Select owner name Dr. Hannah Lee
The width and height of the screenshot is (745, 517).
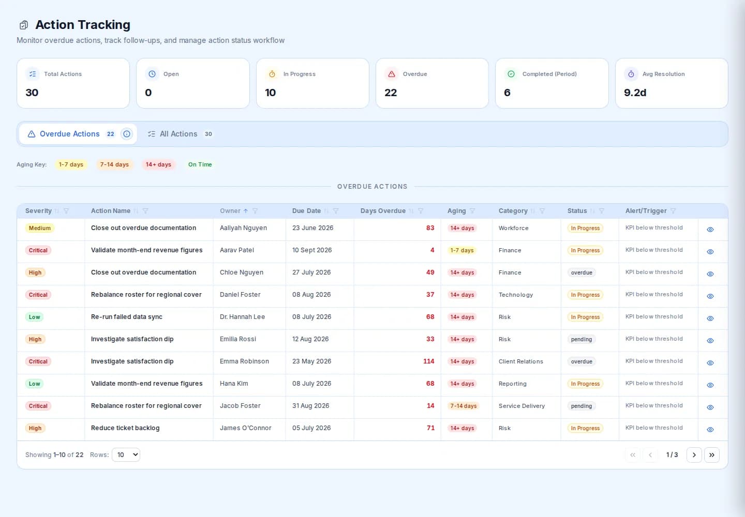pos(242,317)
